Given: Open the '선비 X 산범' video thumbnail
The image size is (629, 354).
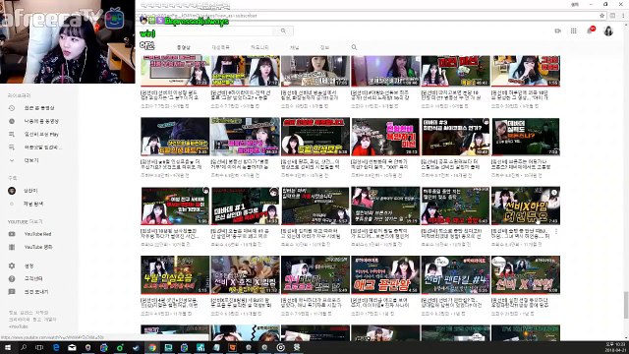Looking at the screenshot, I should [526, 275].
